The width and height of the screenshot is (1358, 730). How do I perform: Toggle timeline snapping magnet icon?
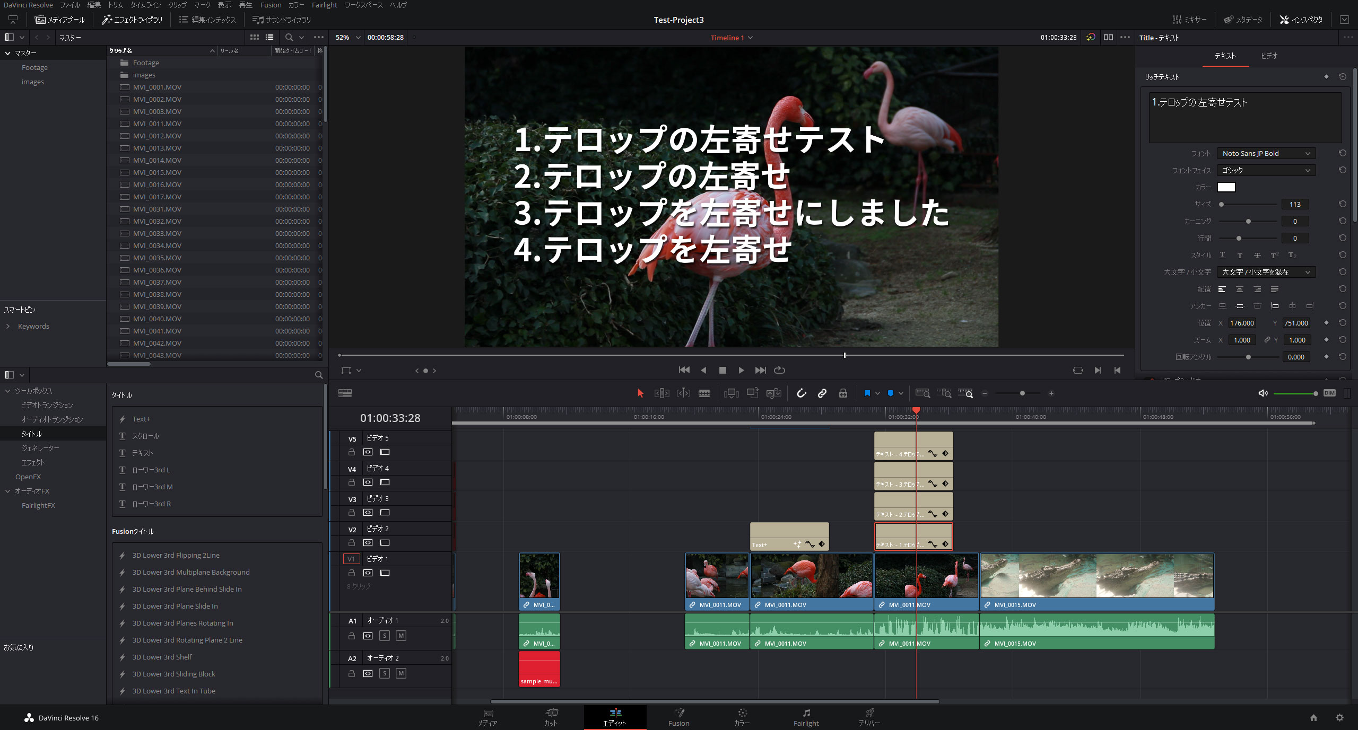tap(802, 393)
